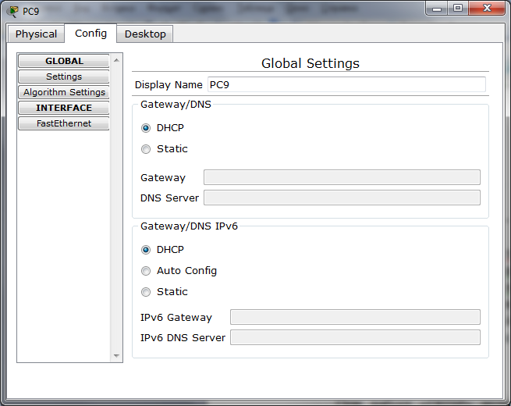Open the Config tab
Image resolution: width=511 pixels, height=406 pixels.
click(x=90, y=34)
